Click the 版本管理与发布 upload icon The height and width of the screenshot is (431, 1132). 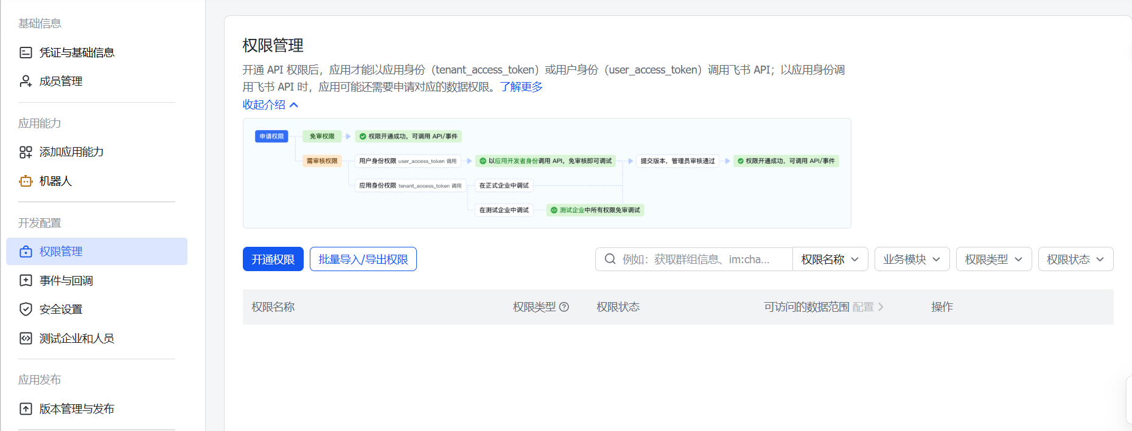[x=26, y=409]
